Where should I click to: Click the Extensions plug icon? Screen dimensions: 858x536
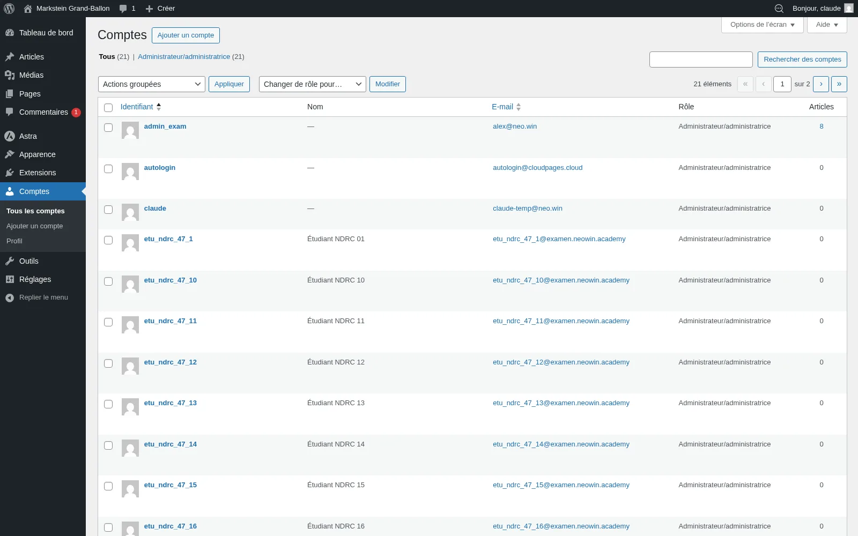tap(10, 173)
